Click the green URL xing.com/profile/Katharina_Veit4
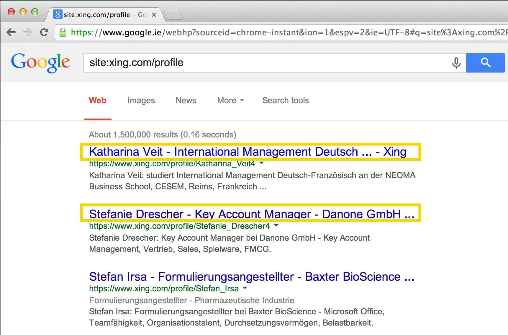This screenshot has height=335, width=508. point(172,163)
